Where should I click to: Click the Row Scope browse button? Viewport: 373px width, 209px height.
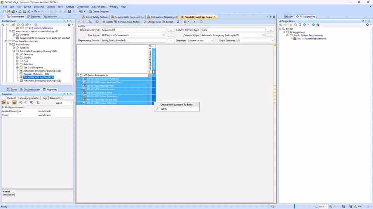171,35
